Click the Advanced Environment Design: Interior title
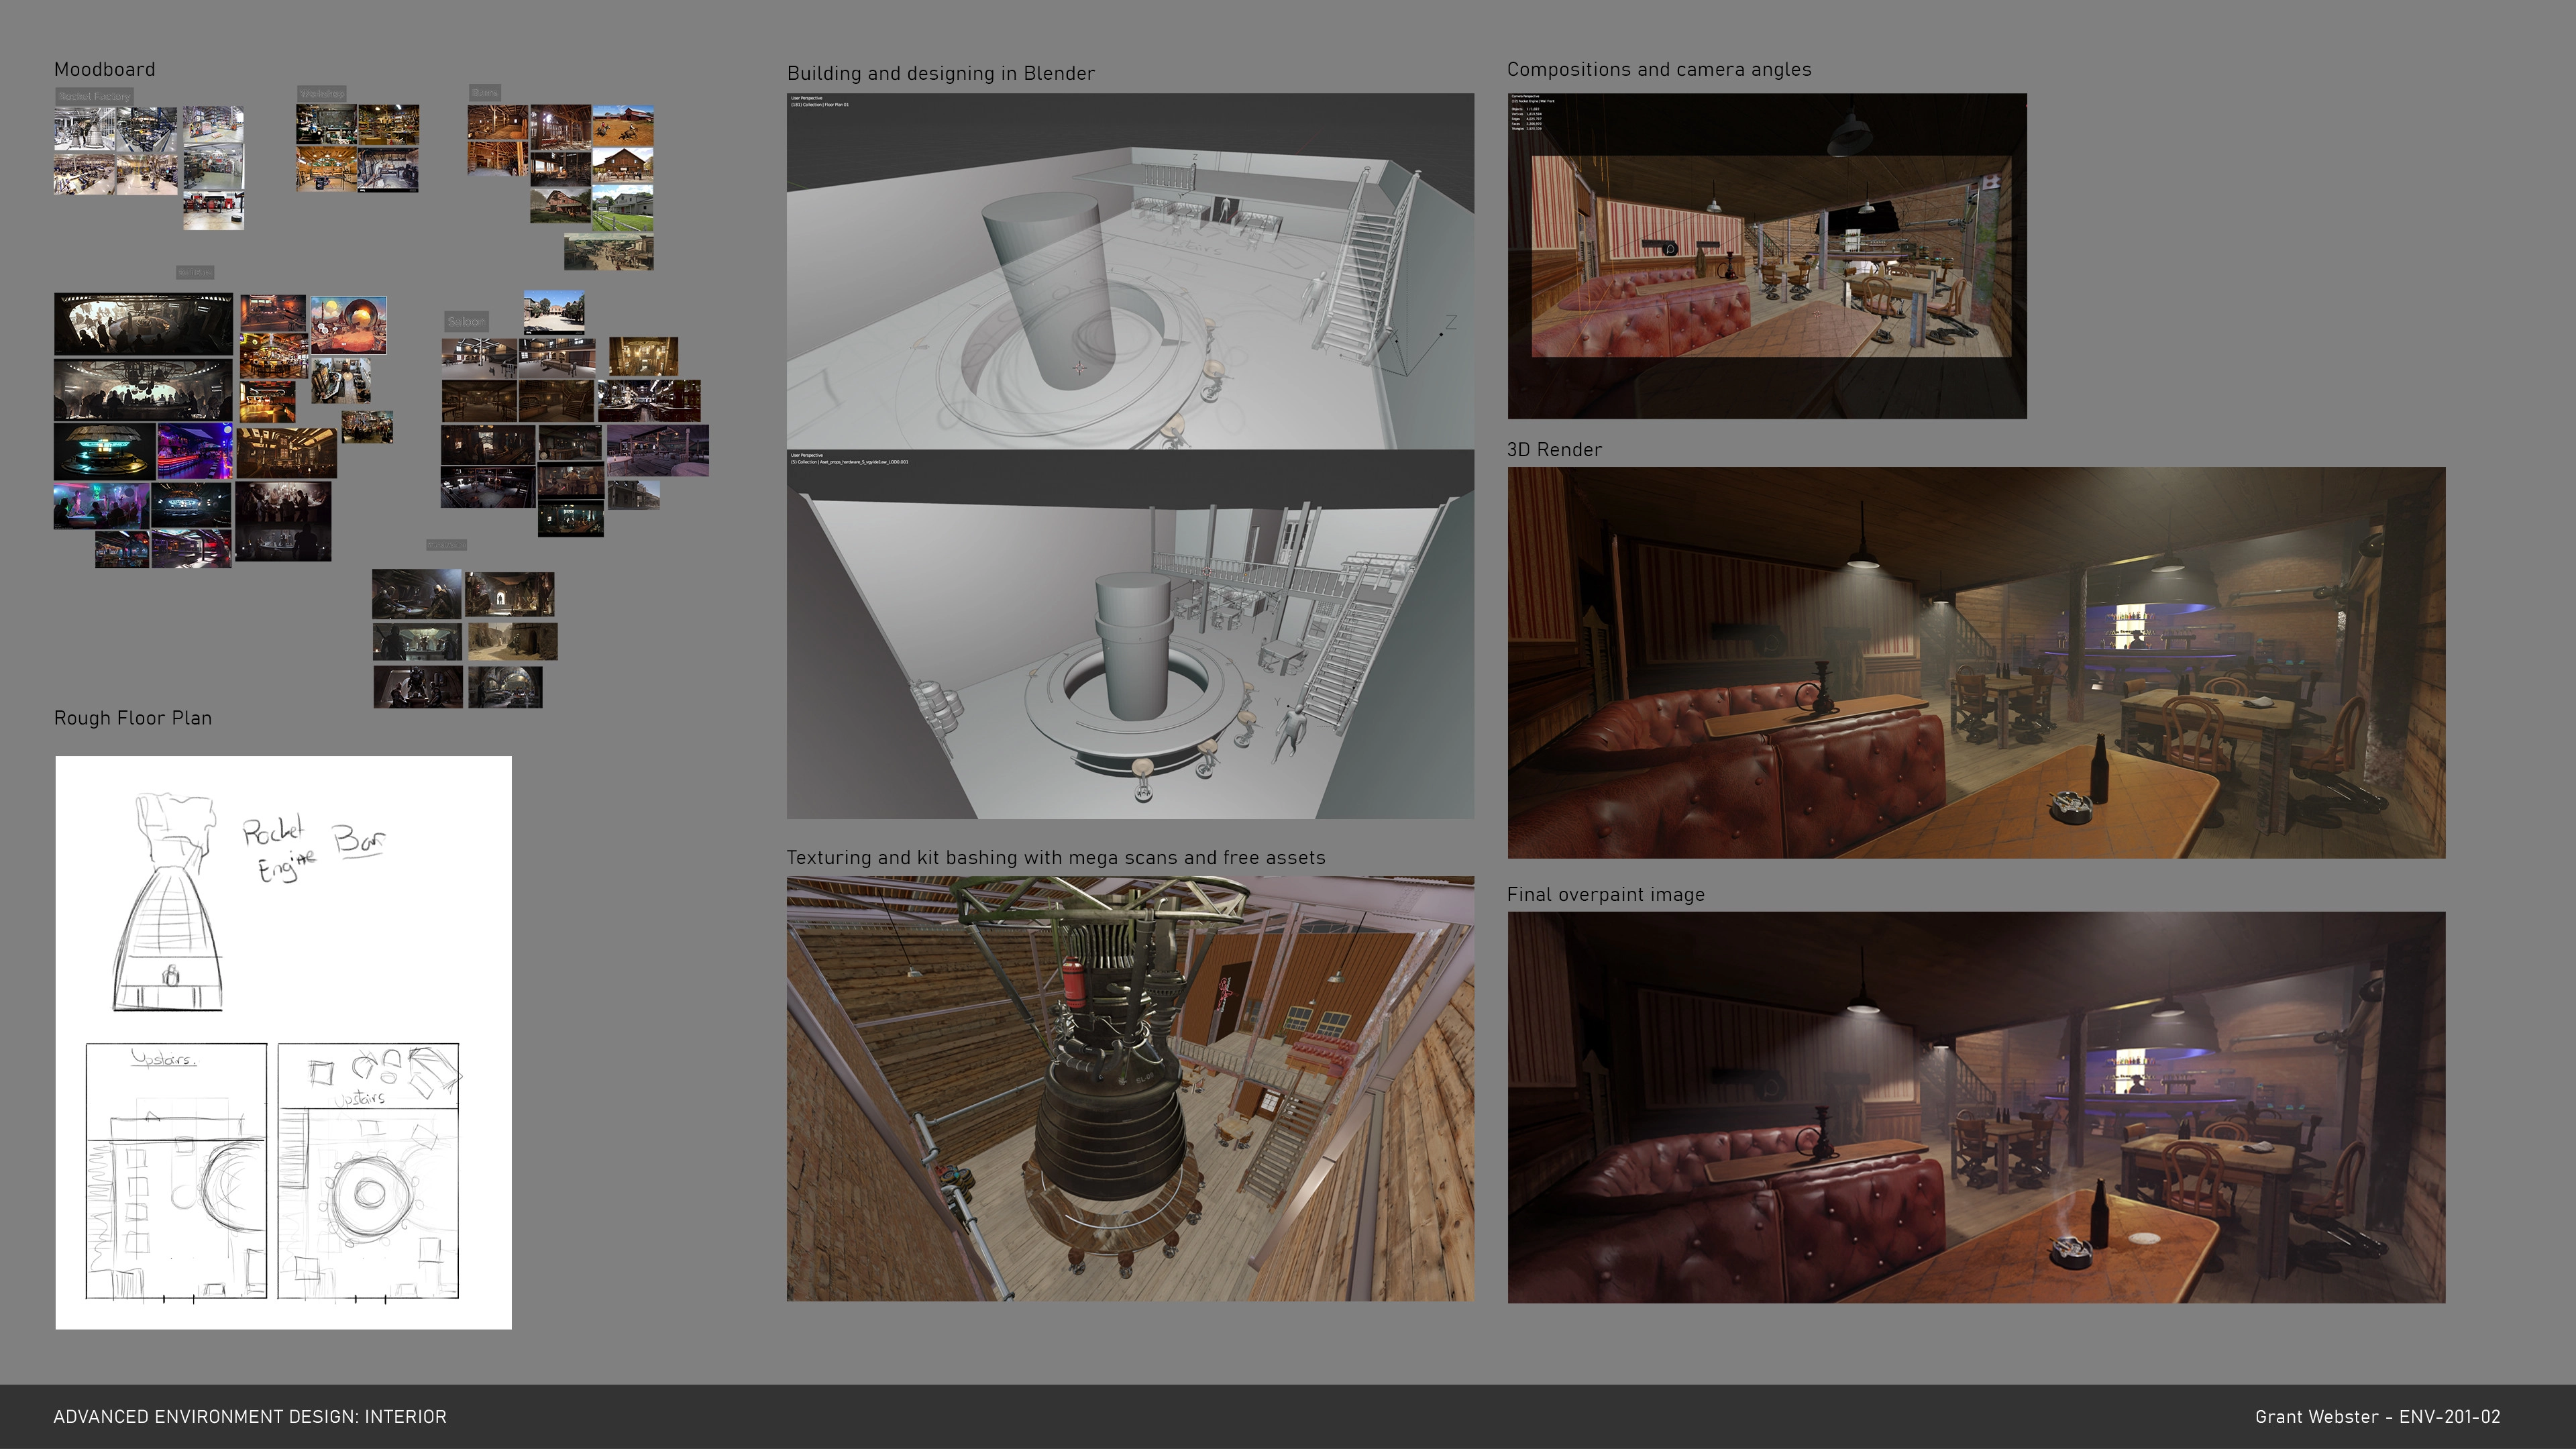Image resolution: width=2576 pixels, height=1449 pixels. pos(249,1416)
